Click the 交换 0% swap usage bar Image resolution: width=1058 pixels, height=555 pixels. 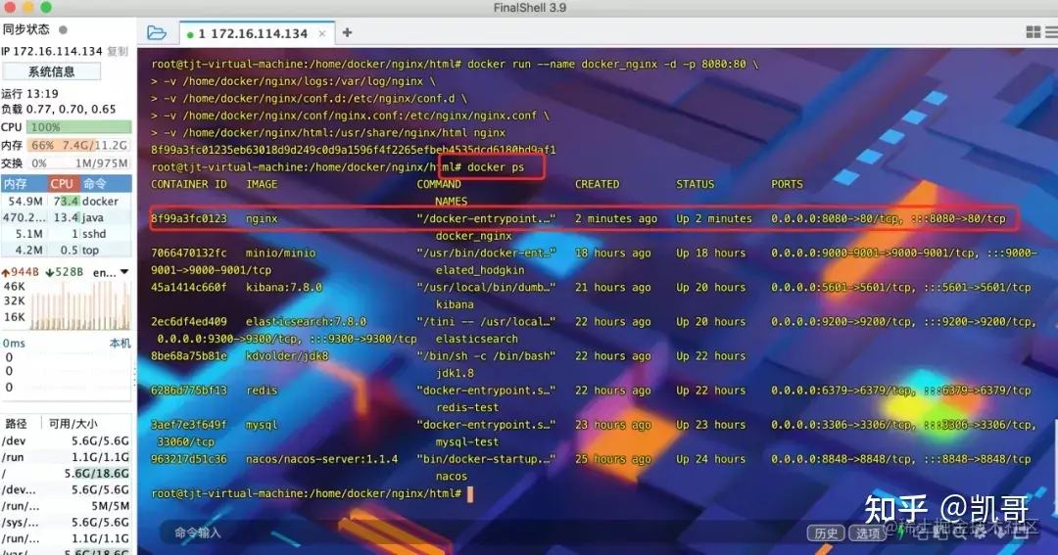point(79,163)
